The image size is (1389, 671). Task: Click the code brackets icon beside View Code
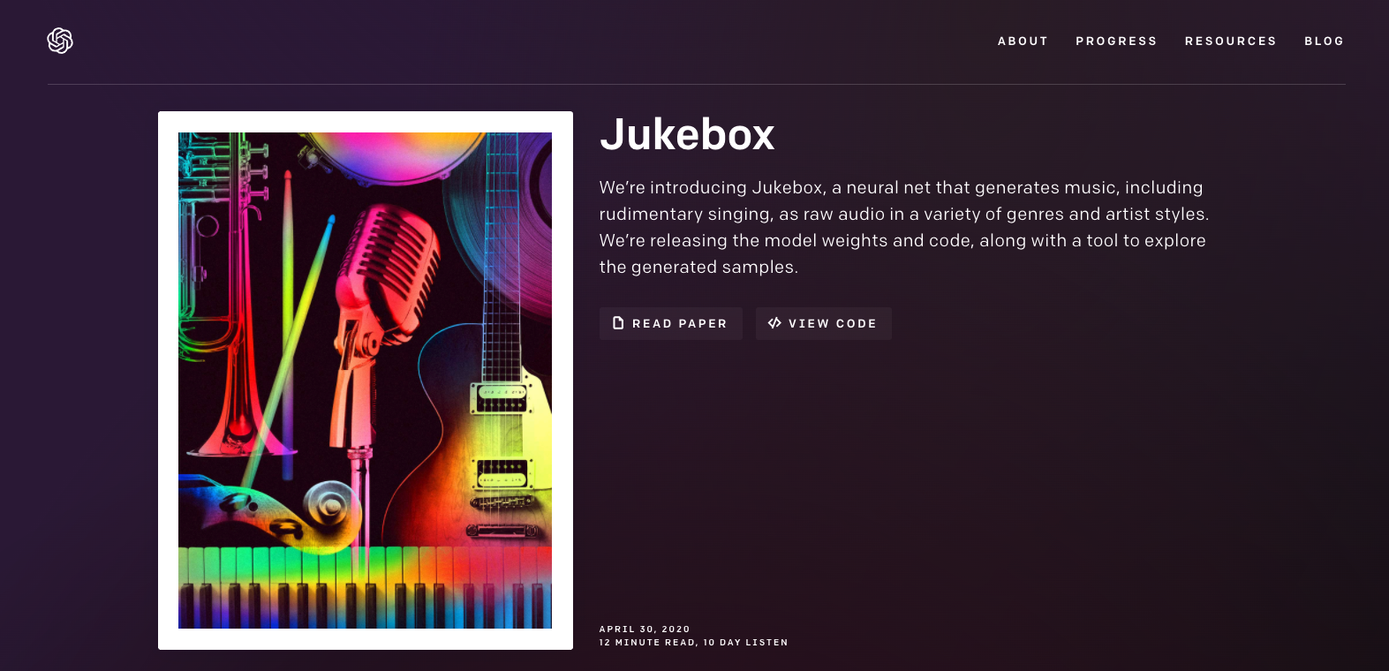tap(774, 323)
